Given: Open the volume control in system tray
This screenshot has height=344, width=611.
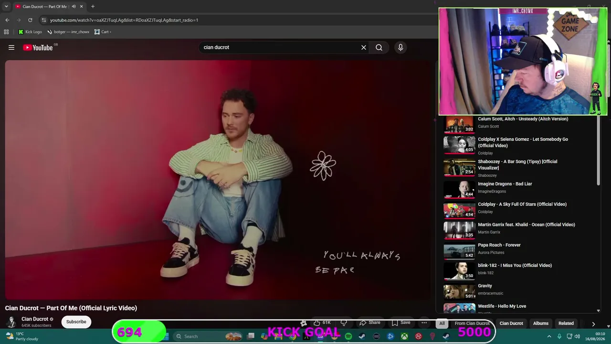Looking at the screenshot, I should pyautogui.click(x=578, y=336).
